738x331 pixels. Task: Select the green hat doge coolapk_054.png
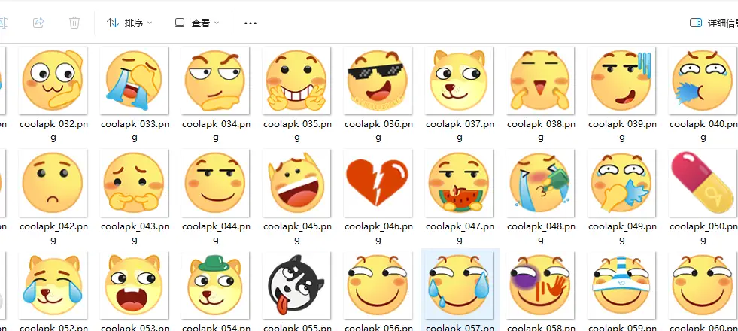[215, 284]
